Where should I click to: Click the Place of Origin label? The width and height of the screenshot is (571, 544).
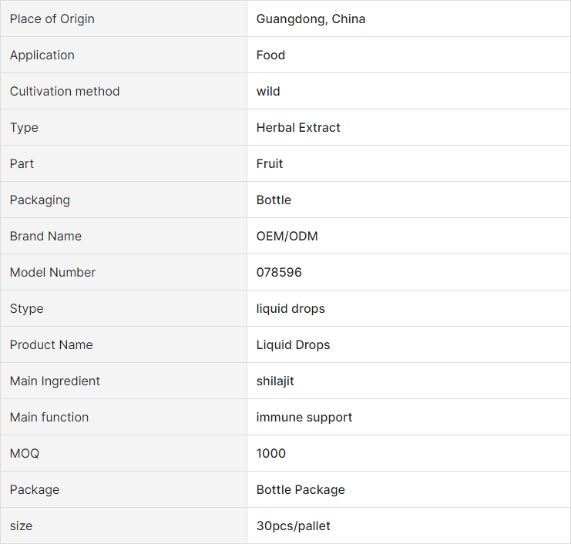coord(52,18)
